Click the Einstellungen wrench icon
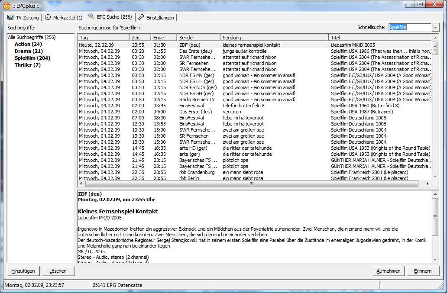Image resolution: width=447 pixels, height=293 pixels. point(141,18)
